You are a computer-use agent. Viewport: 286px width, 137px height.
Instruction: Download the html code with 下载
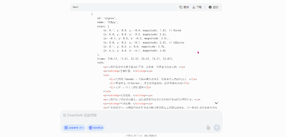197,7
